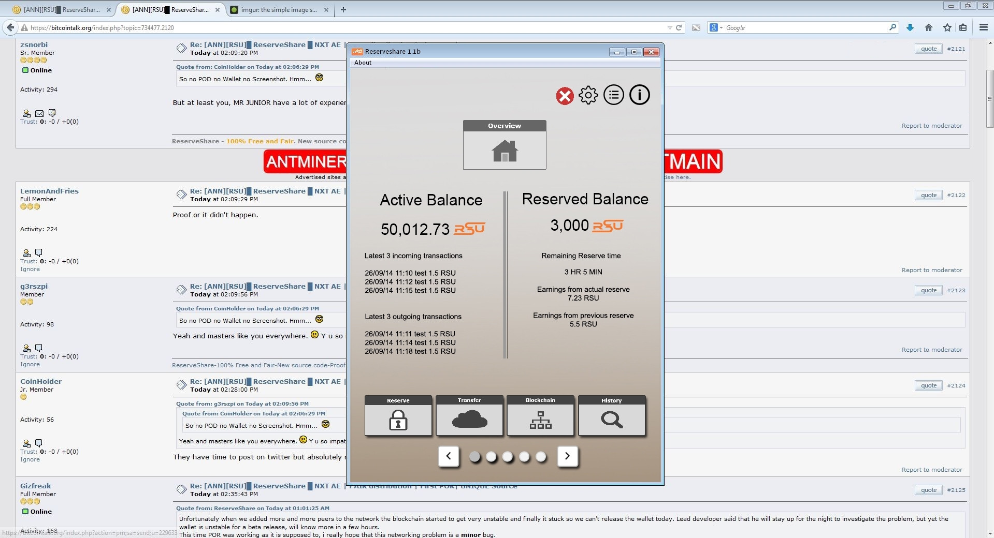Open the bookmarks list icon
This screenshot has height=538, width=994.
click(x=963, y=27)
